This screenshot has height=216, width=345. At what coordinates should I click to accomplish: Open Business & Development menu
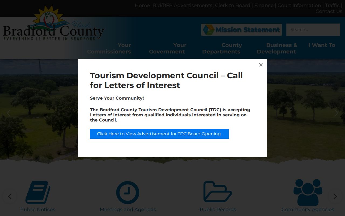277,48
